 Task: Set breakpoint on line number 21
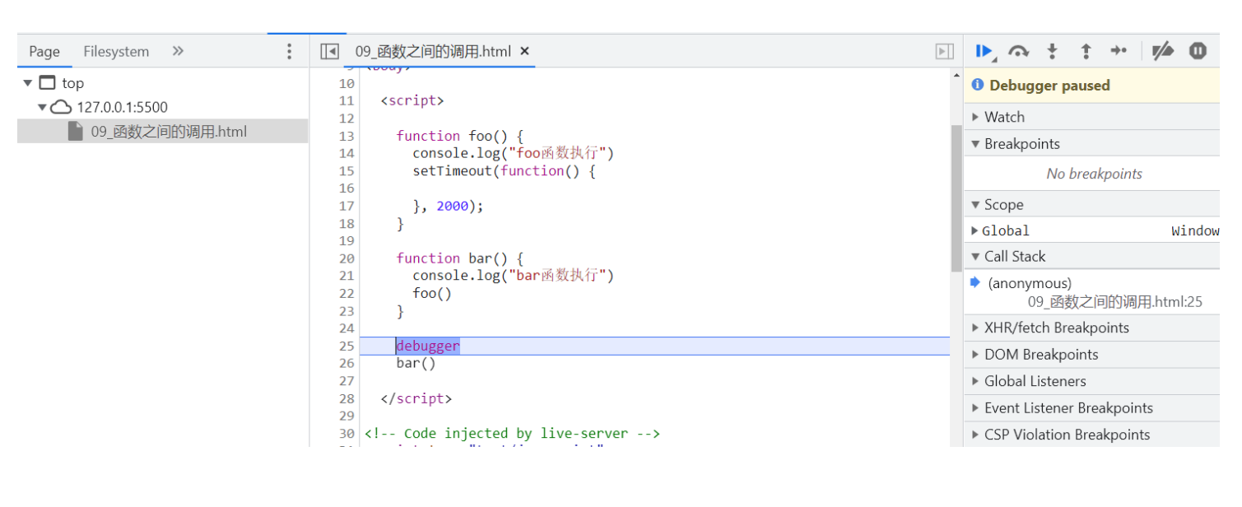pyautogui.click(x=347, y=276)
